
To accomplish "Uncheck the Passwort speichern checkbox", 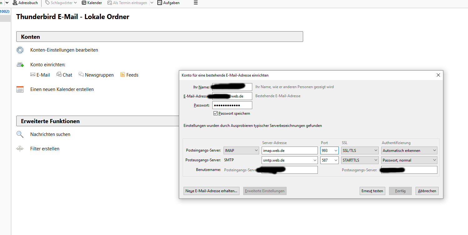I will 215,113.
